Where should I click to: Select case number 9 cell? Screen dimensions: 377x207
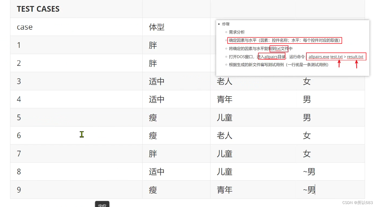coord(76,190)
